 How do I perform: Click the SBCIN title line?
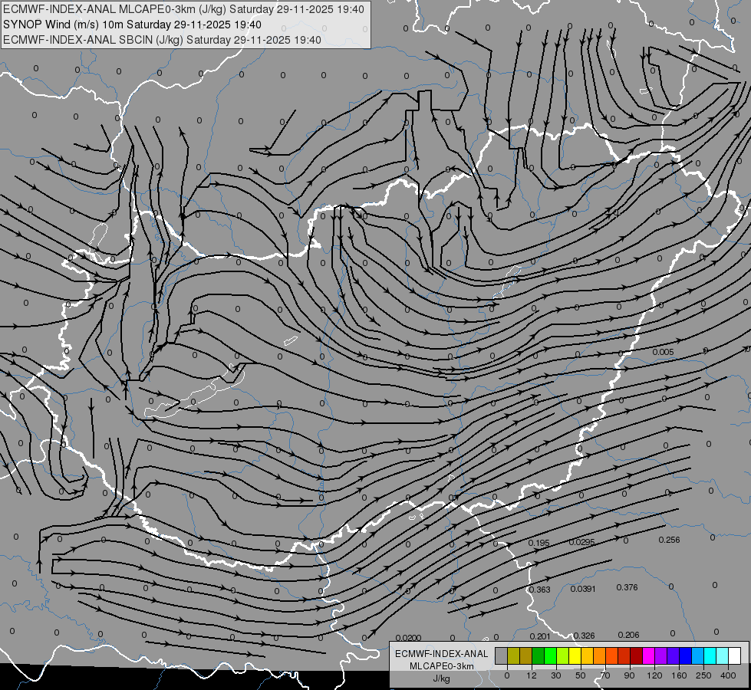pos(162,40)
